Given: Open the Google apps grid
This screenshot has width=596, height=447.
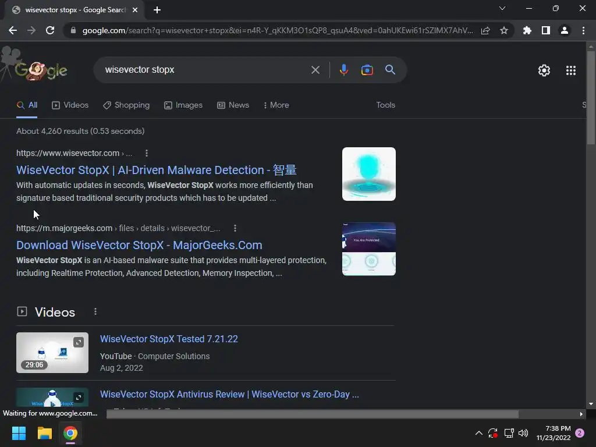Looking at the screenshot, I should (571, 70).
